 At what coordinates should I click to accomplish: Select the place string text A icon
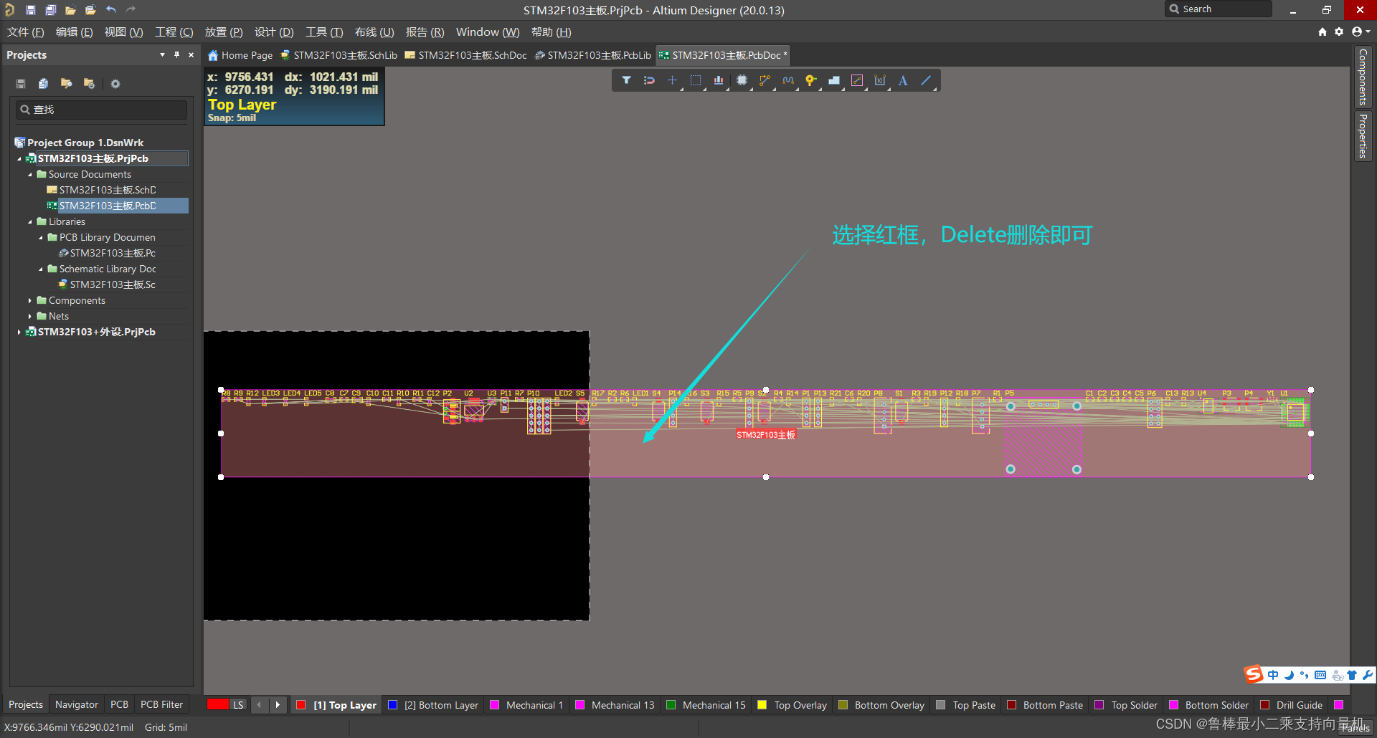[903, 80]
